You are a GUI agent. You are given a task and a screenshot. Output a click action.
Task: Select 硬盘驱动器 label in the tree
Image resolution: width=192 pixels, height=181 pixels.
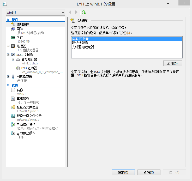pyautogui.click(x=29, y=60)
